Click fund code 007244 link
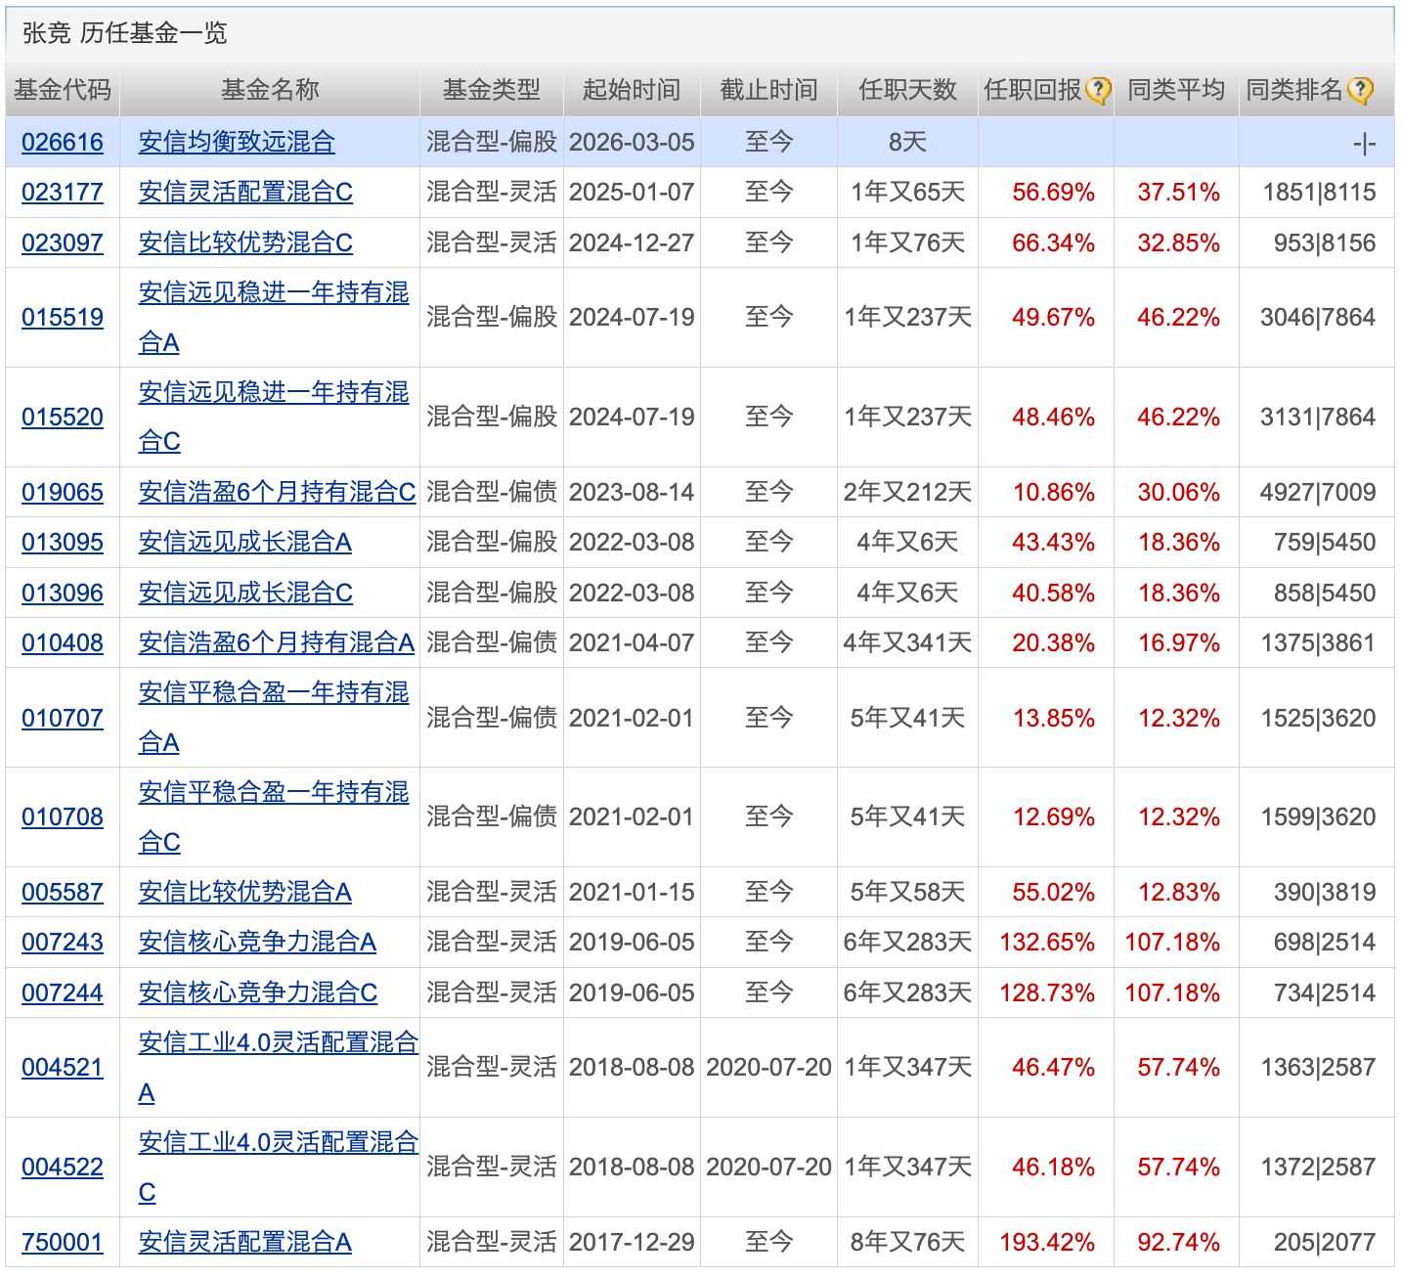Viewport: 1402px width, 1279px height. (62, 993)
